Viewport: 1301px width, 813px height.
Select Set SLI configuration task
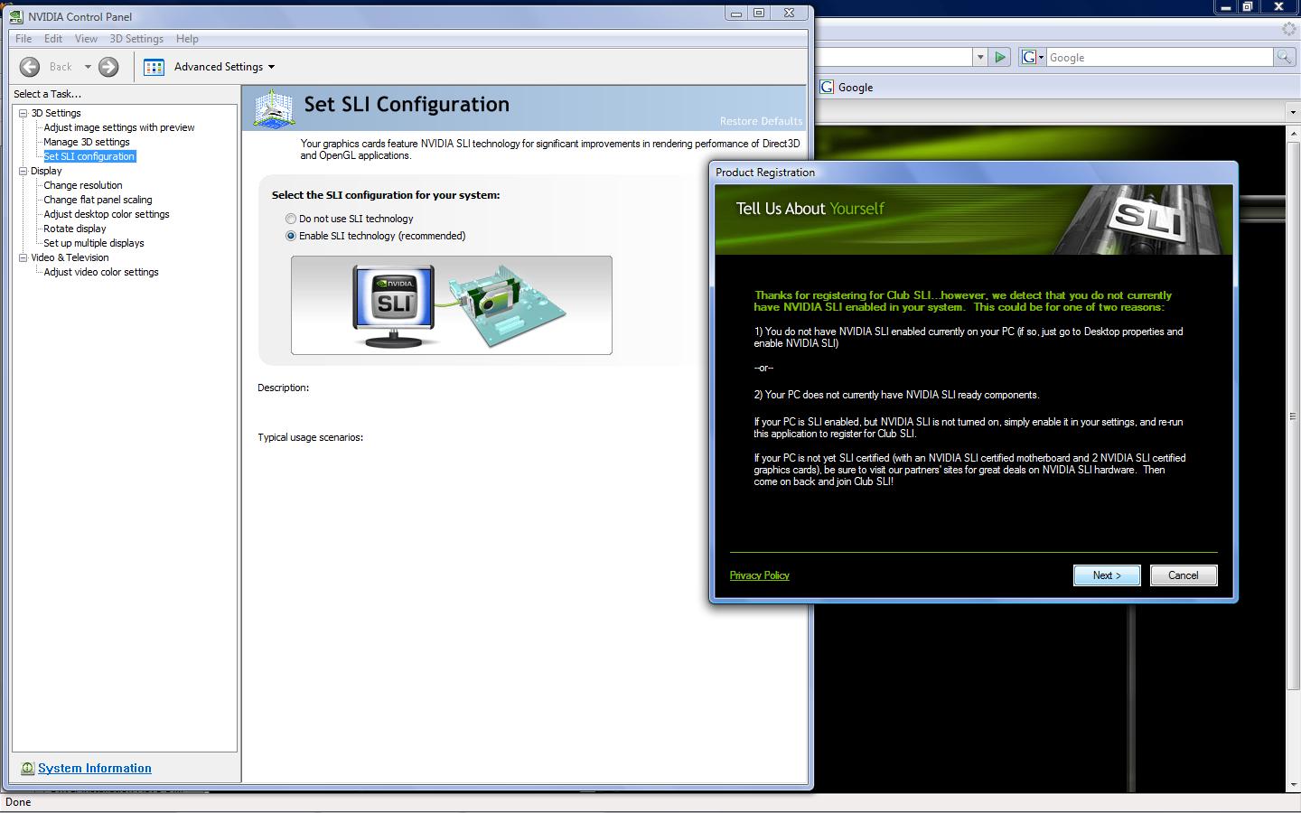coord(89,156)
